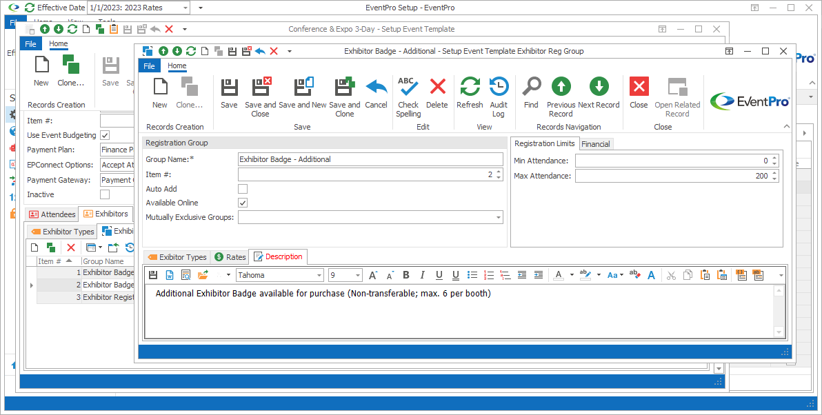Click the save document icon in editor toolbar
Screen dimensions: 822x415
(x=153, y=275)
